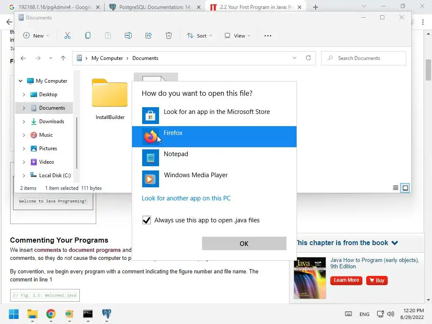Open pgAdmin elephant icon on taskbar
This screenshot has height=324, width=432.
(x=106, y=314)
